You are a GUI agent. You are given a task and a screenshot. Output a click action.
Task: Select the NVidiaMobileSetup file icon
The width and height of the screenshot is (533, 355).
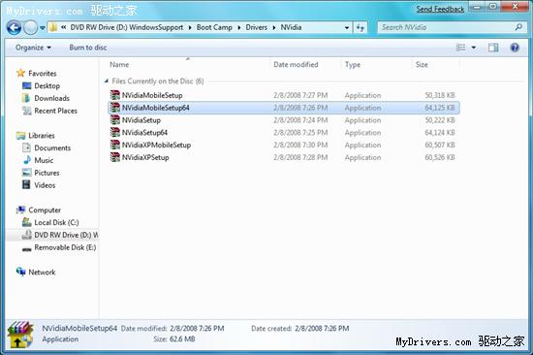[x=115, y=95]
